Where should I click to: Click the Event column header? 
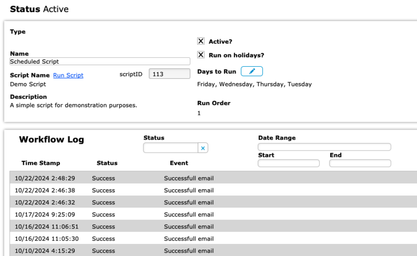click(x=179, y=163)
